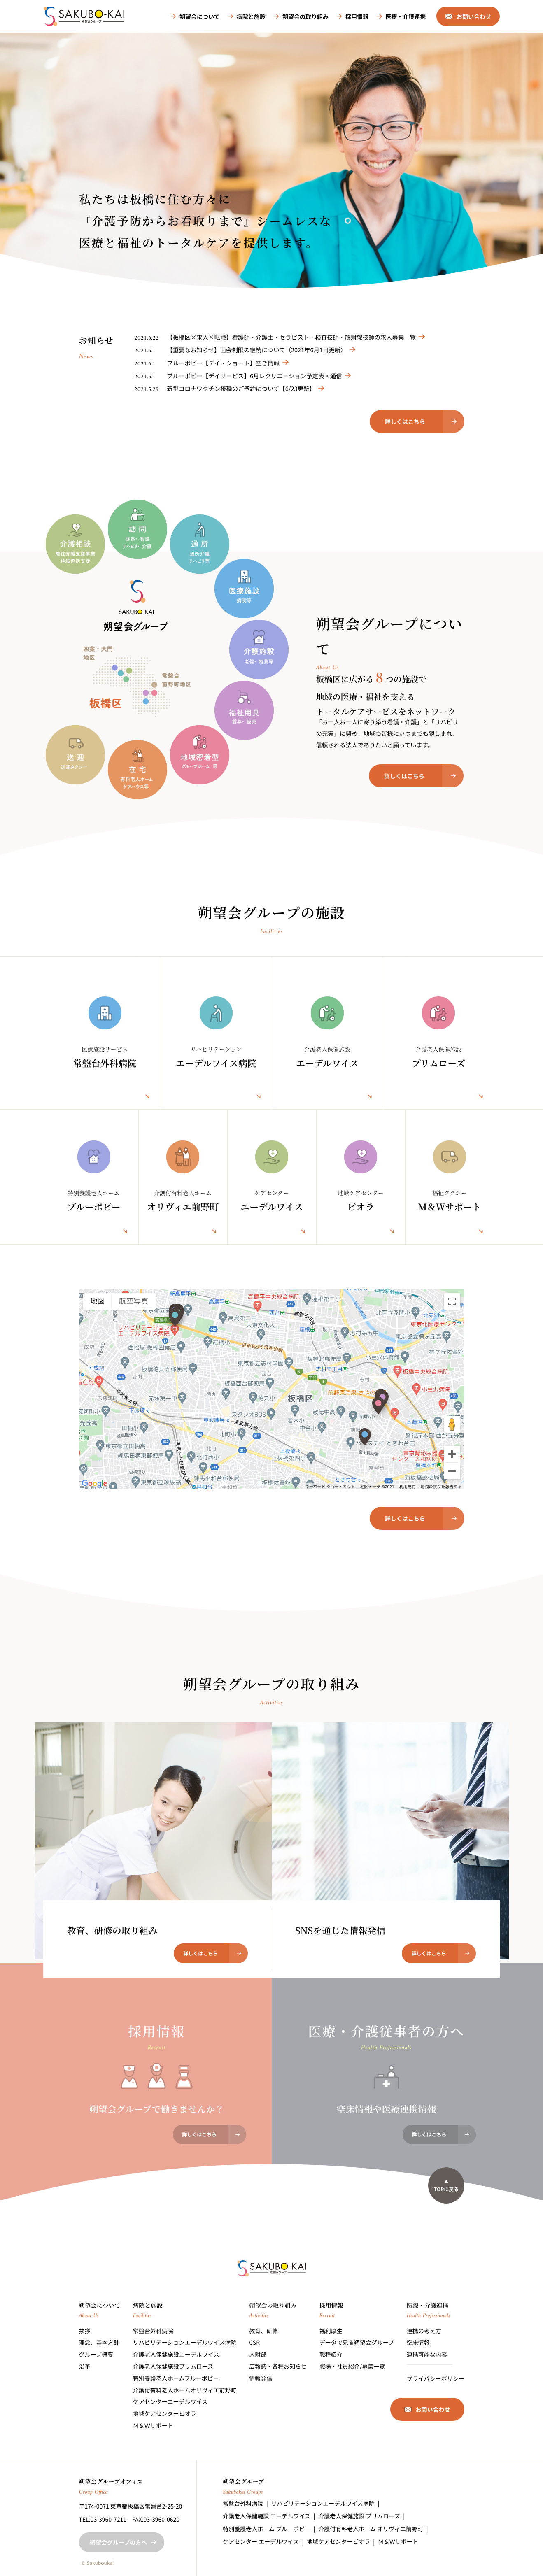543x2576 pixels.
Task: Select the M&Wサポート welfare taxi icon
Action: click(x=449, y=1156)
